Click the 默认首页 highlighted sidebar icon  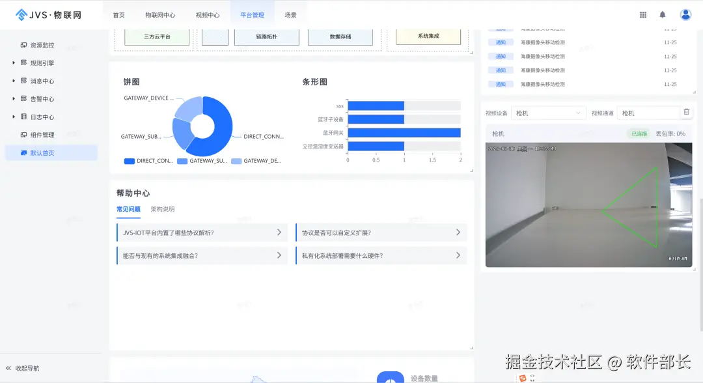(x=22, y=152)
